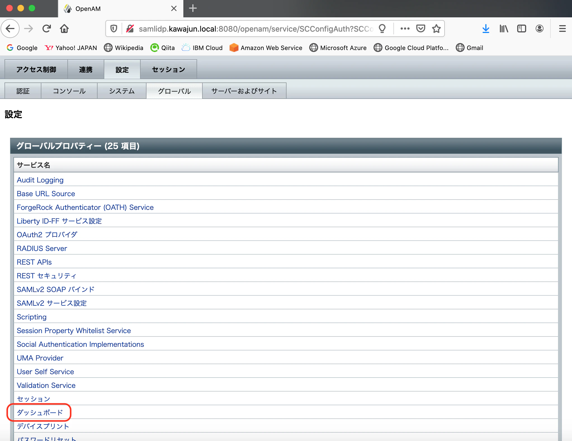Bookmark this page with the star icon
This screenshot has width=572, height=441.
[436, 29]
